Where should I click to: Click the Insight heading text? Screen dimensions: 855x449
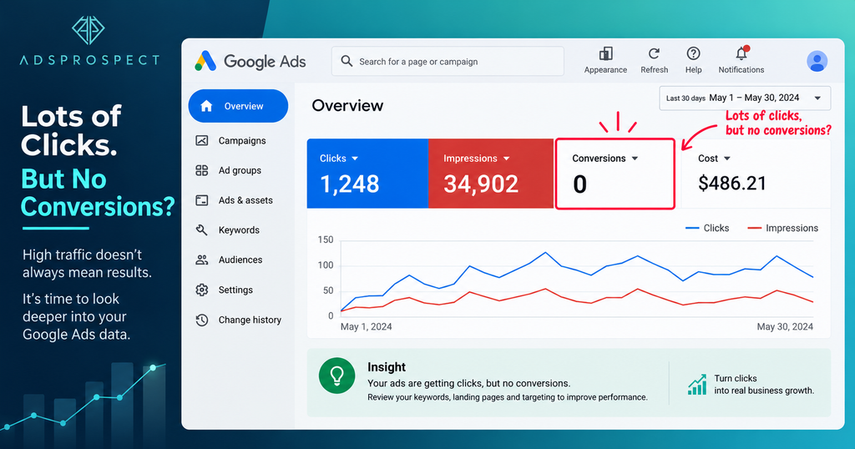pyautogui.click(x=387, y=367)
